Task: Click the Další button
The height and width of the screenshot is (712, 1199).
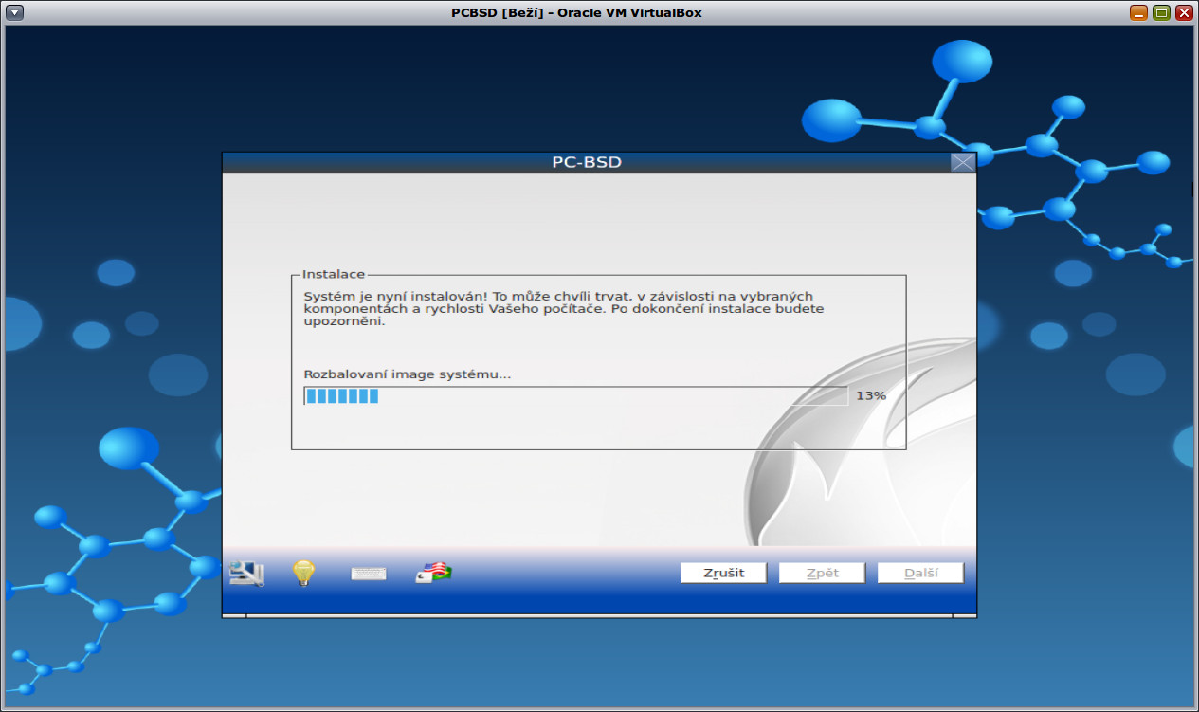Action: (x=919, y=572)
